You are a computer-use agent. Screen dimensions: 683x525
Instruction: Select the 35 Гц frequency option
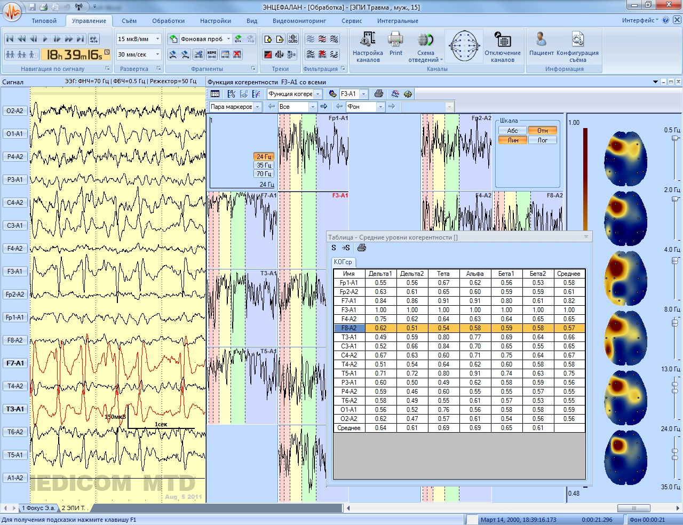(264, 165)
